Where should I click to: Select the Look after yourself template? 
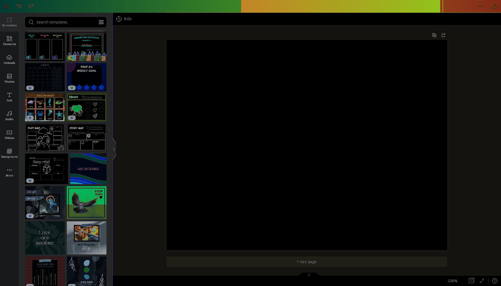tap(45, 203)
